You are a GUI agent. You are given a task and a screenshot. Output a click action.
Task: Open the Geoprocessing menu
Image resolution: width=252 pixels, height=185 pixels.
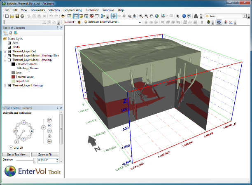pyautogui.click(x=72, y=10)
